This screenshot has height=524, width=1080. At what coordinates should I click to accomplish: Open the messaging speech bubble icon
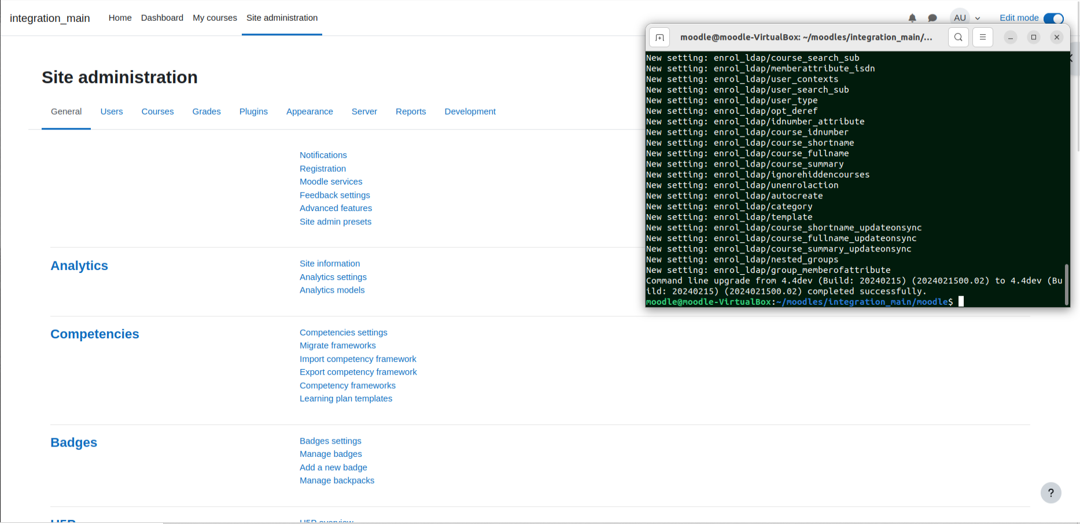pyautogui.click(x=932, y=18)
